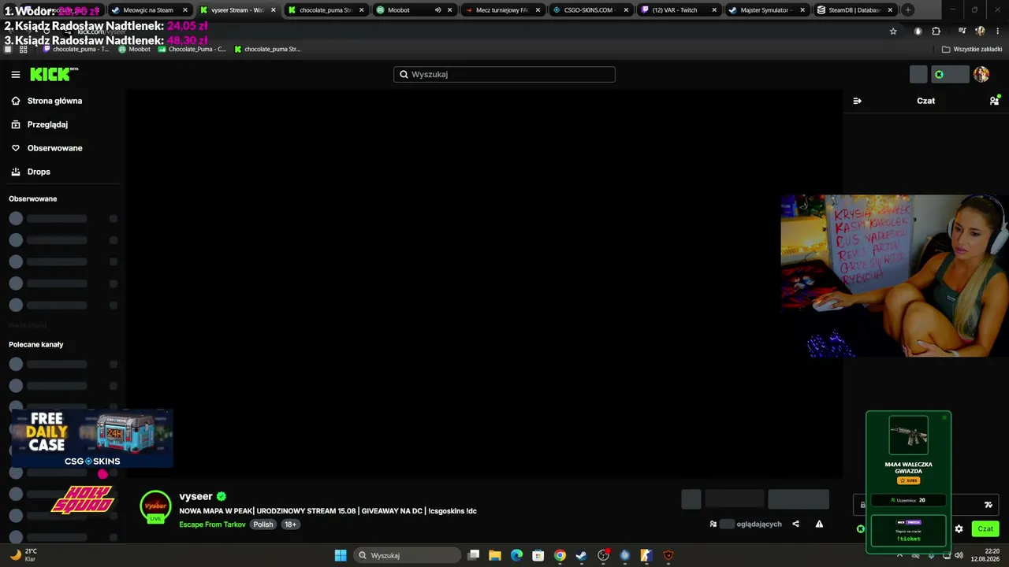1009x567 pixels.
Task: Click the 18+ tag
Action: [291, 524]
